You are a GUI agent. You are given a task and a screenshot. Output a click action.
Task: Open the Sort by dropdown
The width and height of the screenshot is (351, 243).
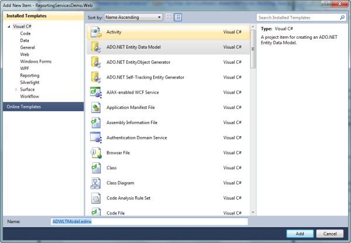pos(133,17)
